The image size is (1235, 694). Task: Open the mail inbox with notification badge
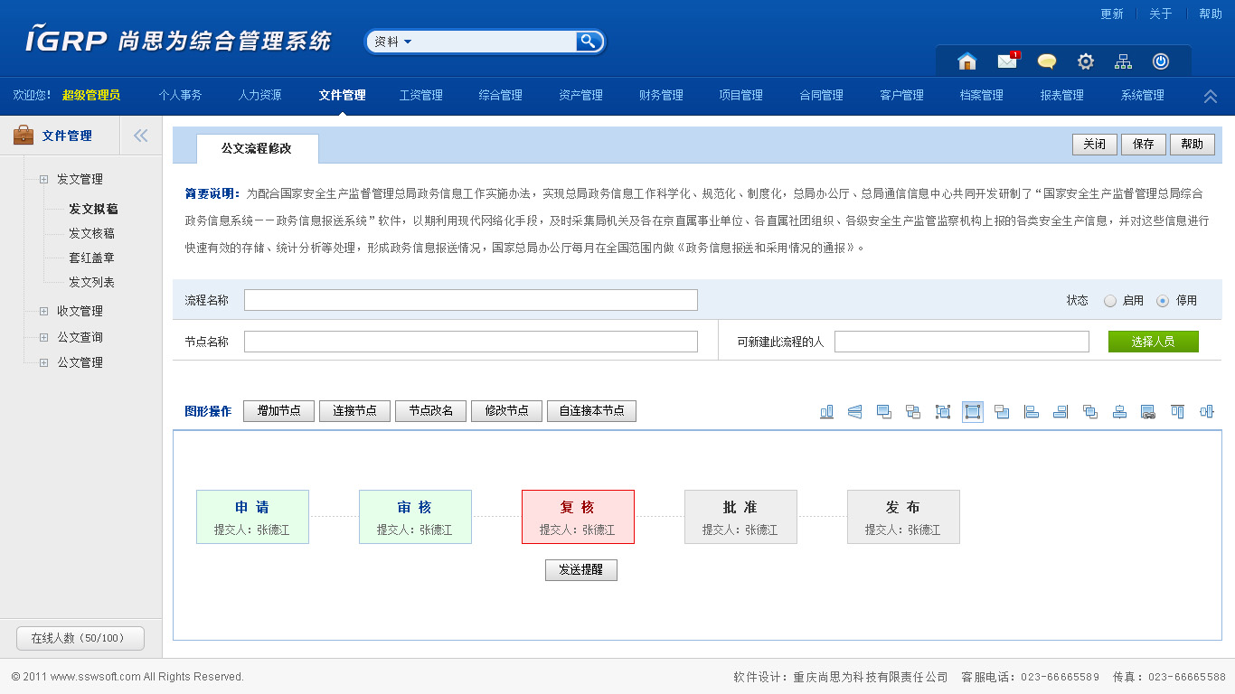[x=1007, y=61]
